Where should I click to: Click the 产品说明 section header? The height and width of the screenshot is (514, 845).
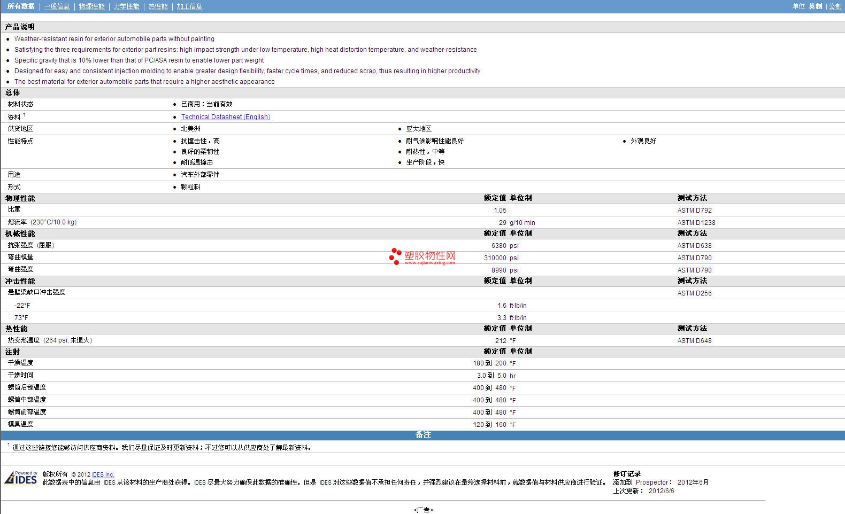pos(20,27)
